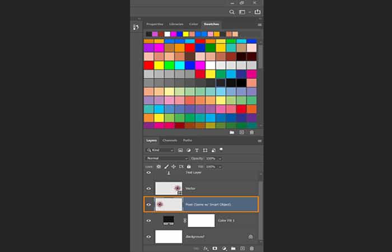The image size is (392, 252).
Task: Open the Kind filter dropdown
Action: pyautogui.click(x=160, y=150)
